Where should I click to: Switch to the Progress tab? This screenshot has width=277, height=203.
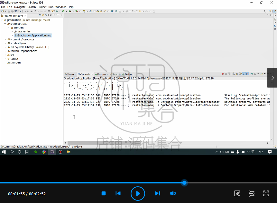click(101, 74)
